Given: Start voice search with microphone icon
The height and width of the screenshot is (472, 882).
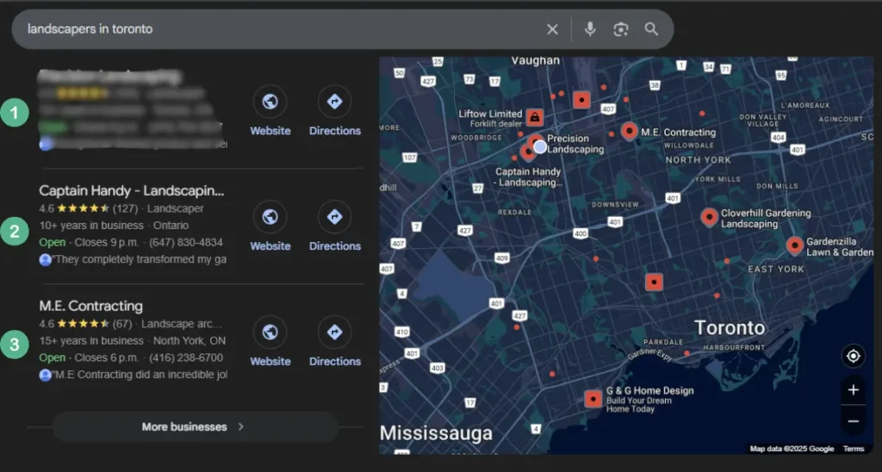Looking at the screenshot, I should [x=590, y=29].
